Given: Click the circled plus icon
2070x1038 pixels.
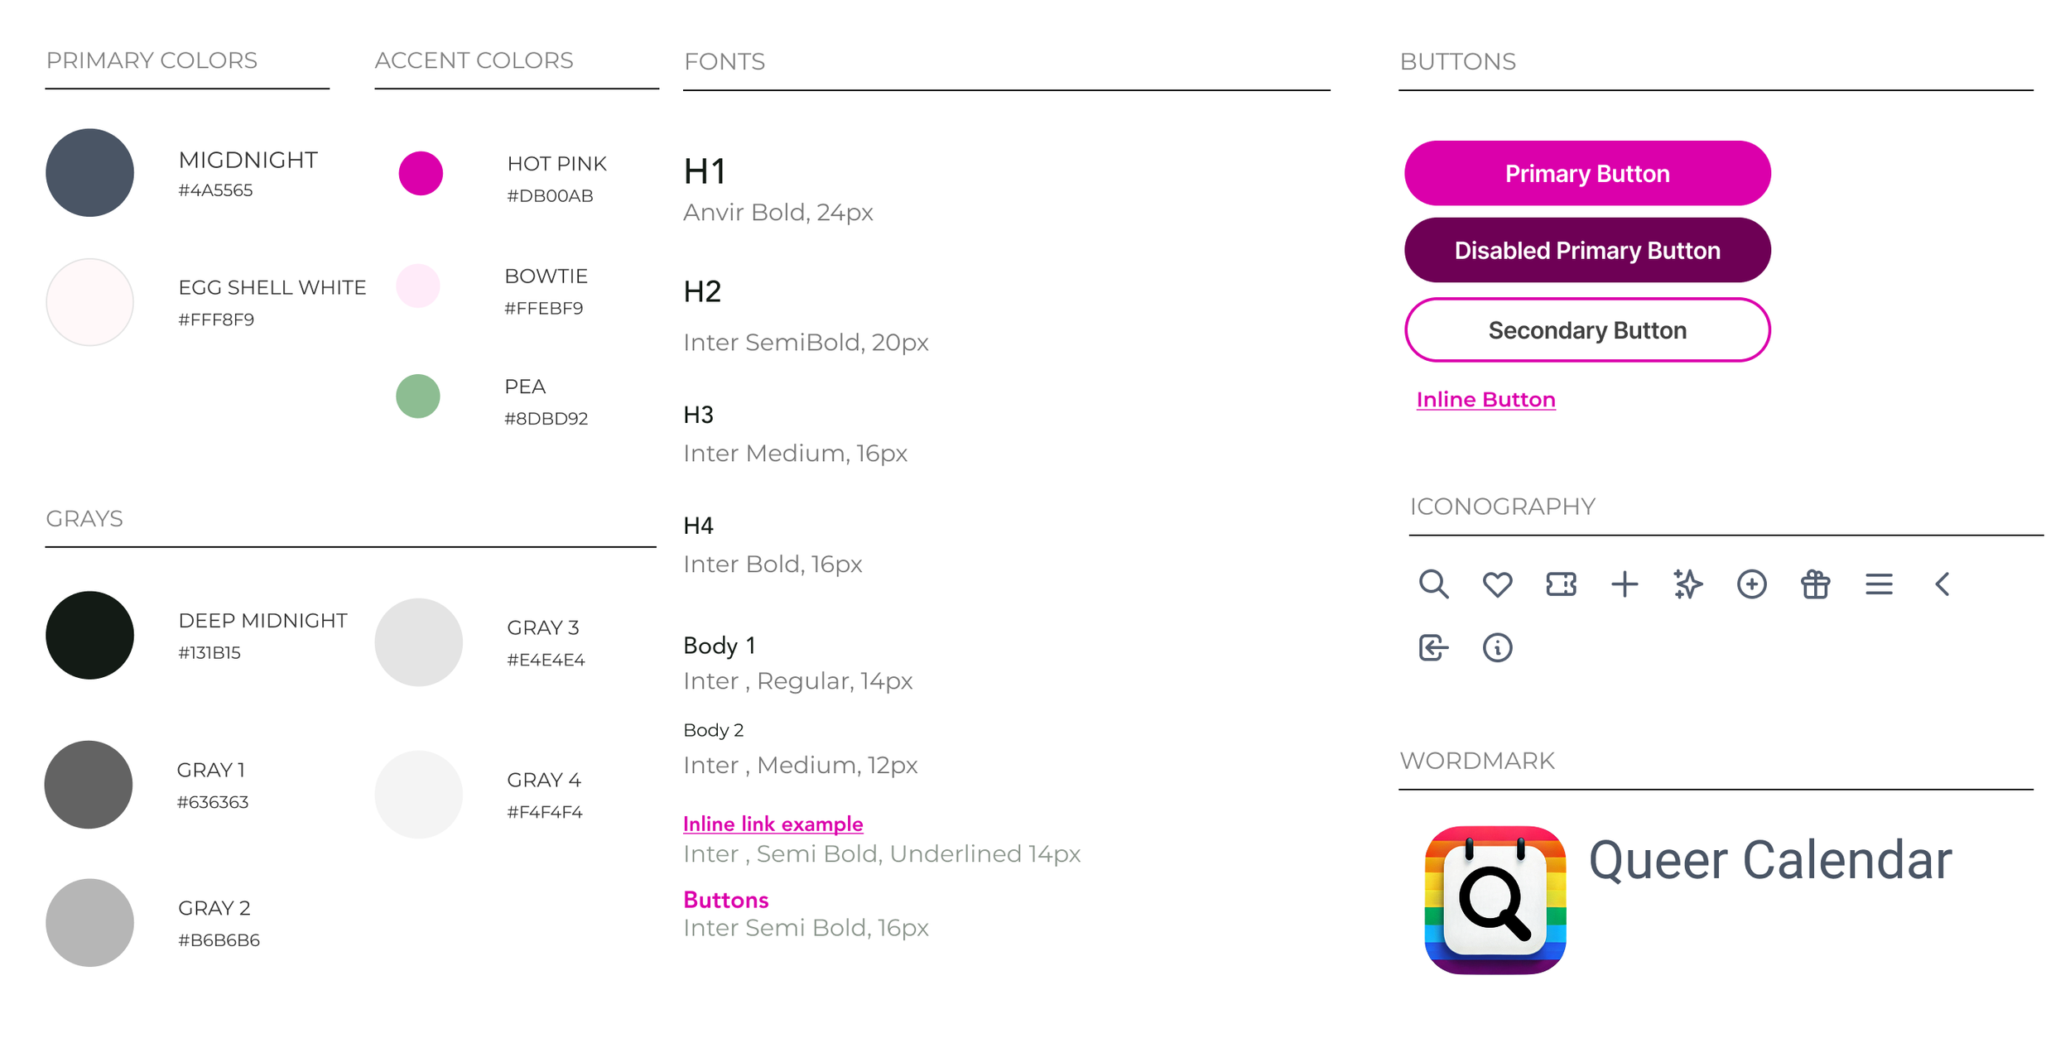Looking at the screenshot, I should [x=1751, y=584].
